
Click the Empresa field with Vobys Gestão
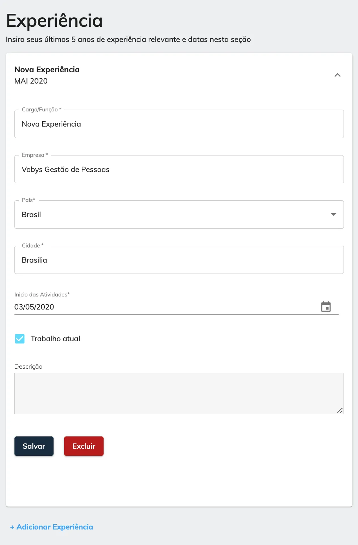(179, 170)
